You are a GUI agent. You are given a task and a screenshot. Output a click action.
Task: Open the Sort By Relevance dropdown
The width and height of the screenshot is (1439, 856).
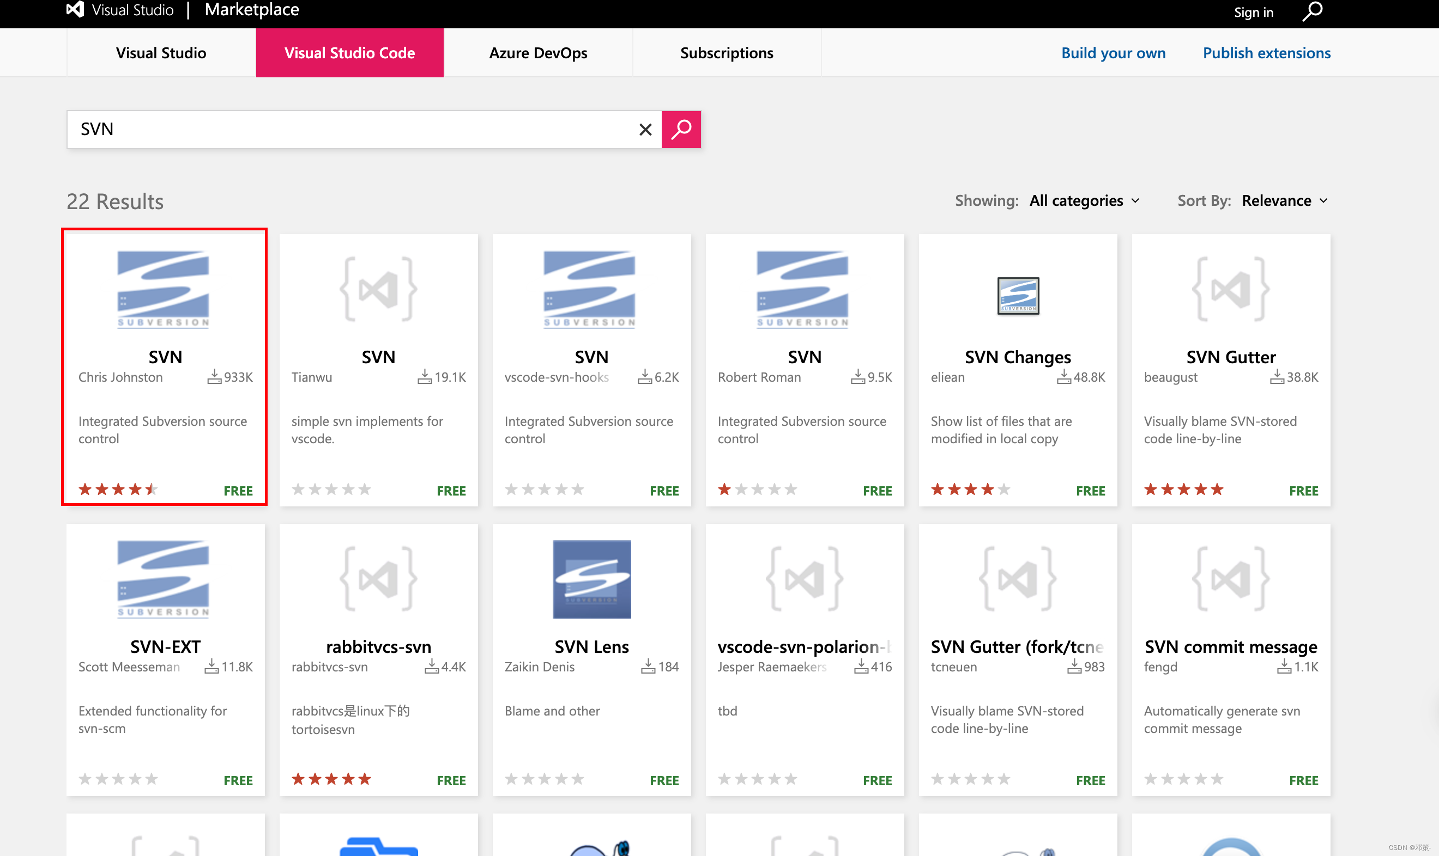click(x=1285, y=200)
